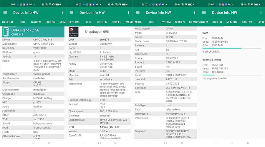Switch to SCREEN tab in first screen
This screenshot has width=265, height=147.
pos(50,22)
